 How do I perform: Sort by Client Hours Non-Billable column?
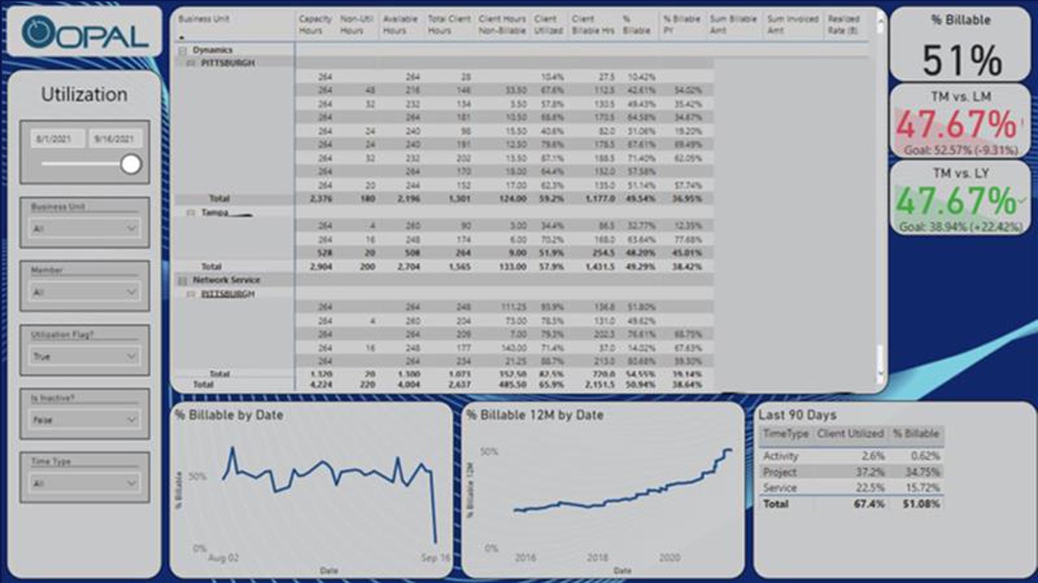click(x=502, y=24)
